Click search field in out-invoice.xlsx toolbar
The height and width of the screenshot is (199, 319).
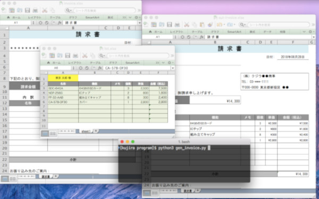tap(278, 24)
